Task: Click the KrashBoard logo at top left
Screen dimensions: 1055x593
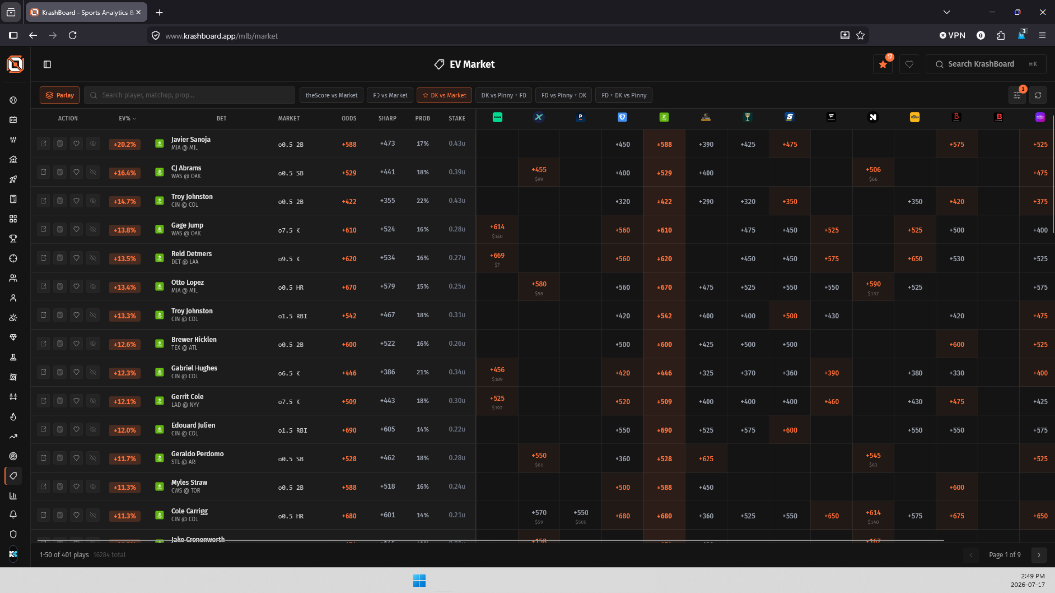Action: [15, 64]
